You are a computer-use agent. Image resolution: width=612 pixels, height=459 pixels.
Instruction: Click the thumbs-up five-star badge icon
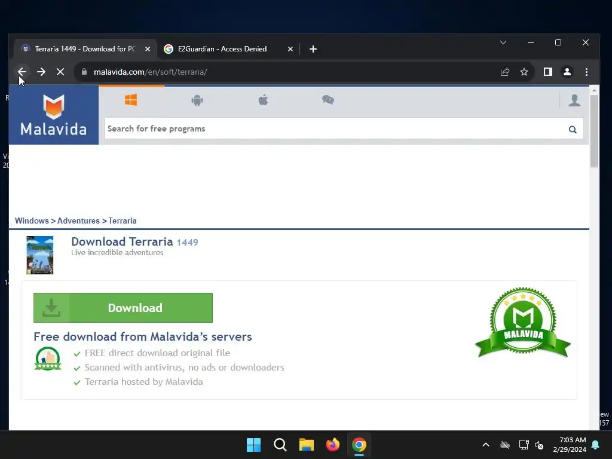click(x=48, y=359)
